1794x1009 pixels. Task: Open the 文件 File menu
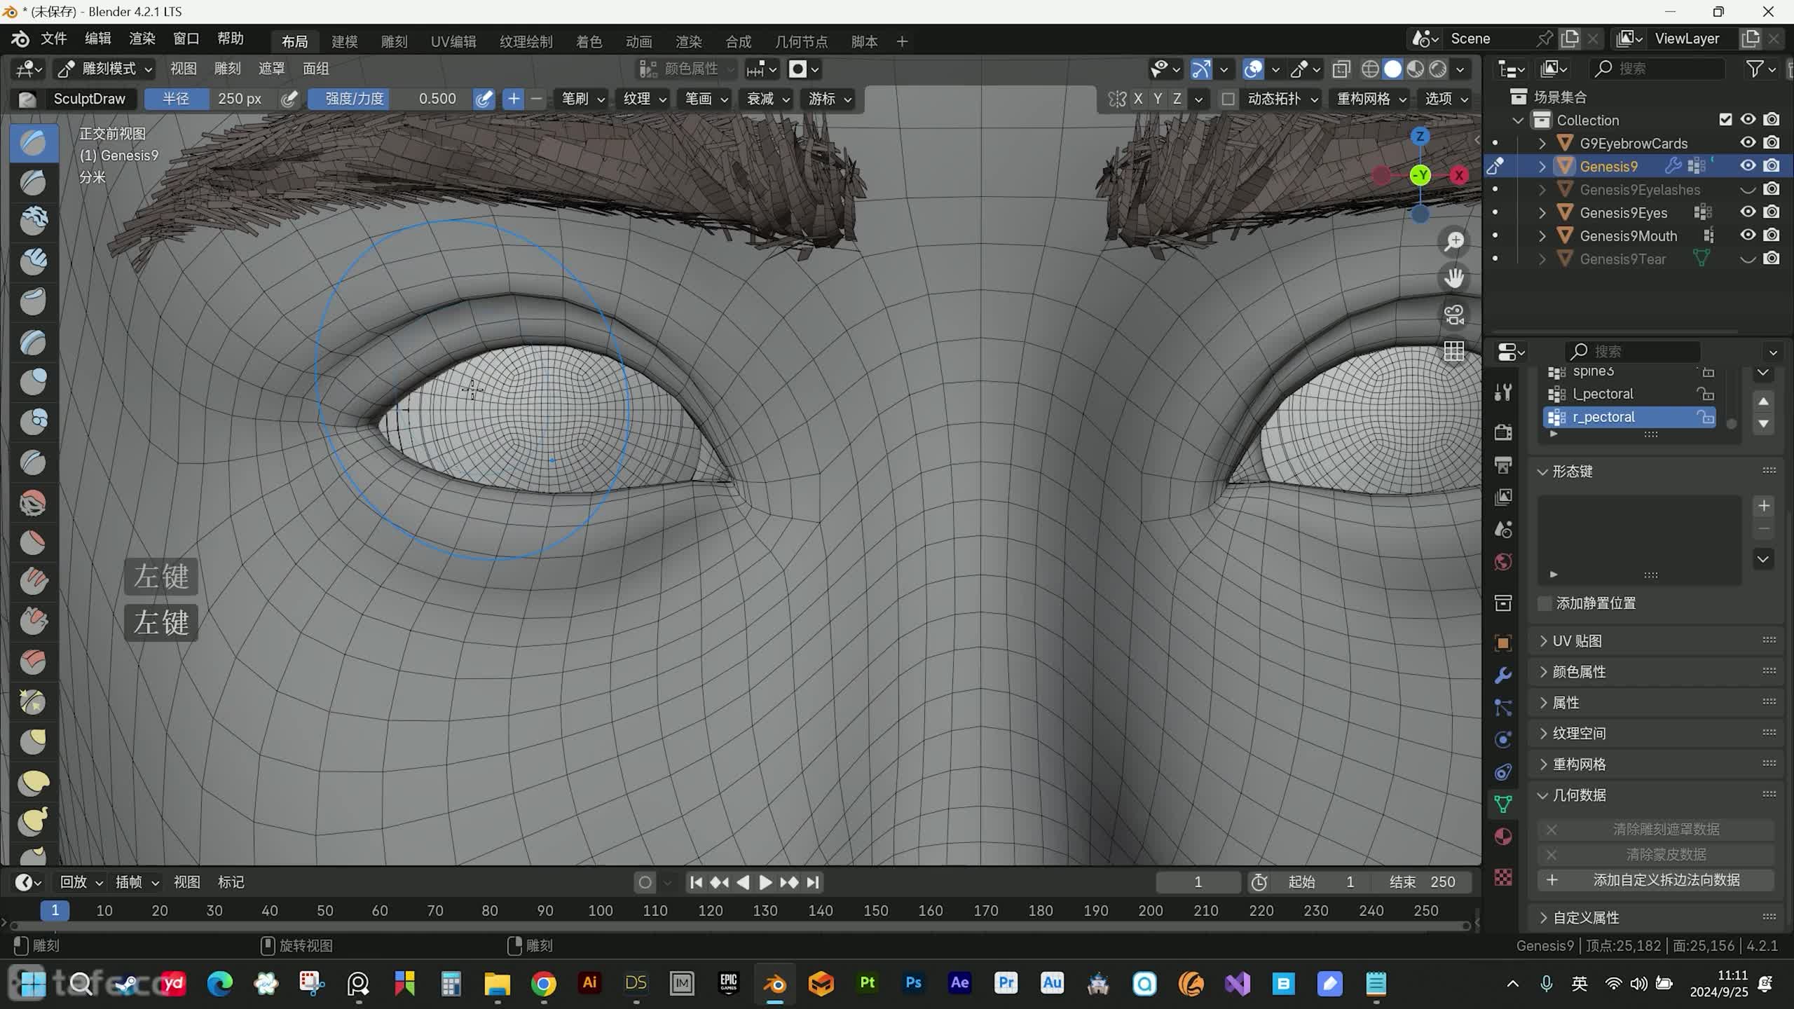click(53, 39)
